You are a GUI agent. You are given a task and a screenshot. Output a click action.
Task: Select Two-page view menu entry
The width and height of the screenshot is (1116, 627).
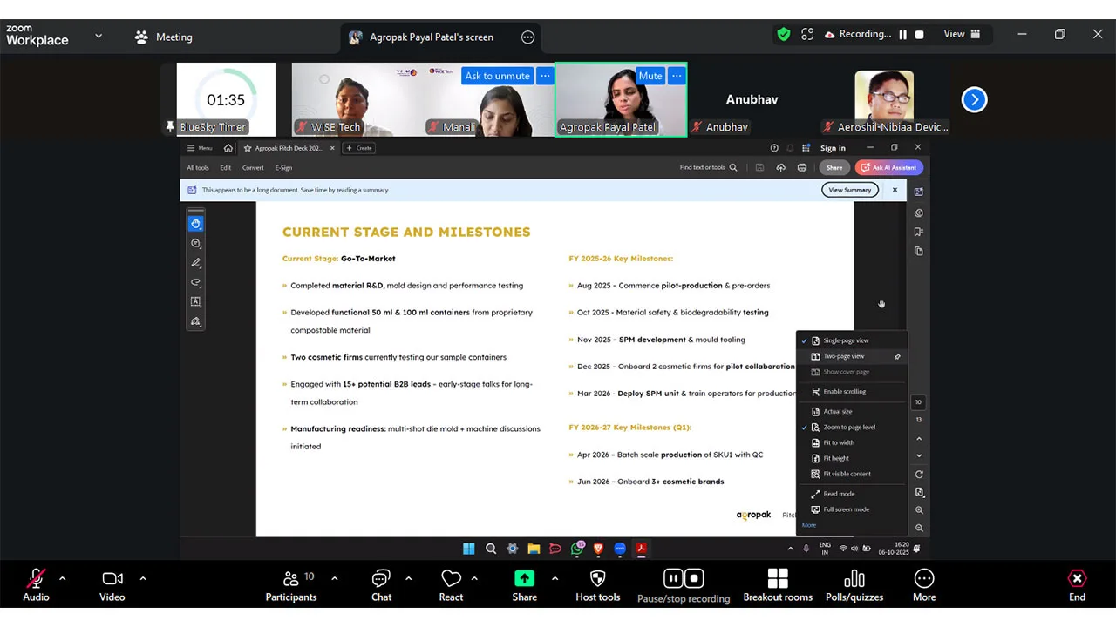[x=843, y=356]
